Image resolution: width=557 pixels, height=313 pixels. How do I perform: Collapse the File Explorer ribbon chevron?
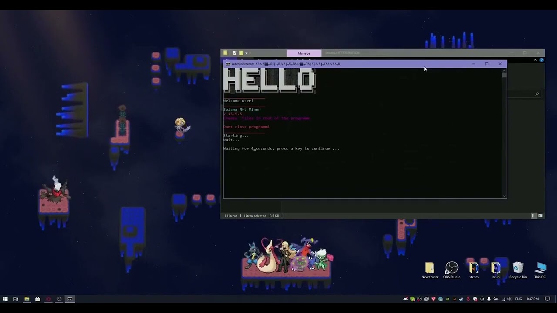(x=535, y=60)
